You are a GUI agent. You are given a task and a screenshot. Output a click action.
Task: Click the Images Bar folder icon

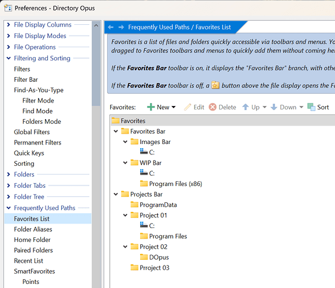[134, 142]
